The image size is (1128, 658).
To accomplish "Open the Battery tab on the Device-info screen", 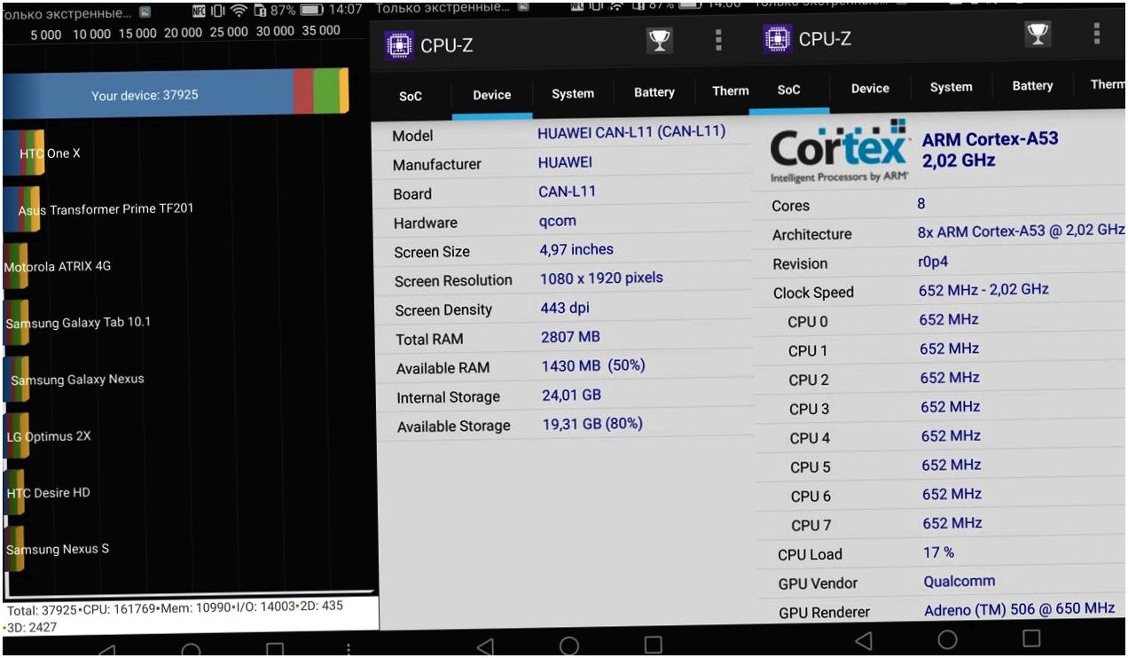I will point(654,92).
